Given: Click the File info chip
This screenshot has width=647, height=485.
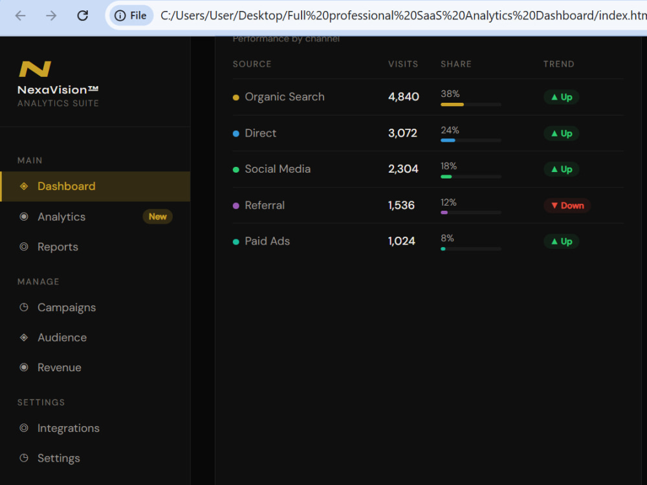Looking at the screenshot, I should tap(131, 16).
